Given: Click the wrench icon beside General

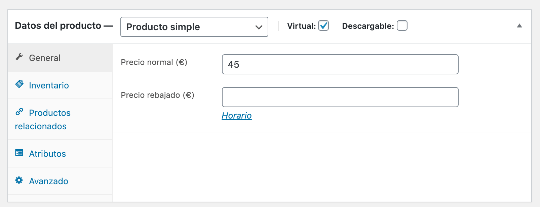Looking at the screenshot, I should coord(19,57).
